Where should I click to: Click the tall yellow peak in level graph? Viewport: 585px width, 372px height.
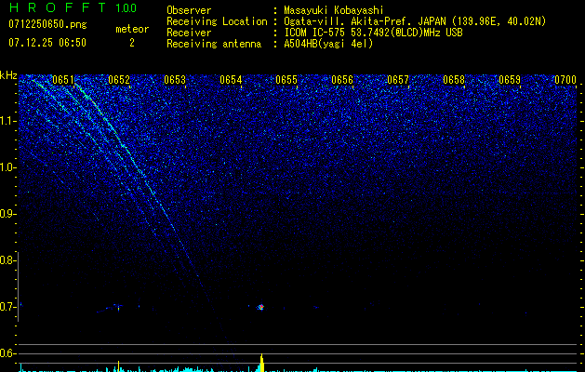[261, 363]
